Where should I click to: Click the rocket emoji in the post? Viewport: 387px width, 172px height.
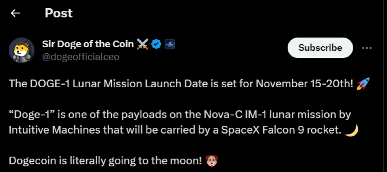pos(362,84)
